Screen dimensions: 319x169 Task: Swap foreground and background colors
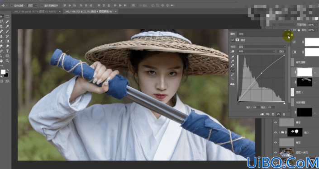click(x=7, y=70)
